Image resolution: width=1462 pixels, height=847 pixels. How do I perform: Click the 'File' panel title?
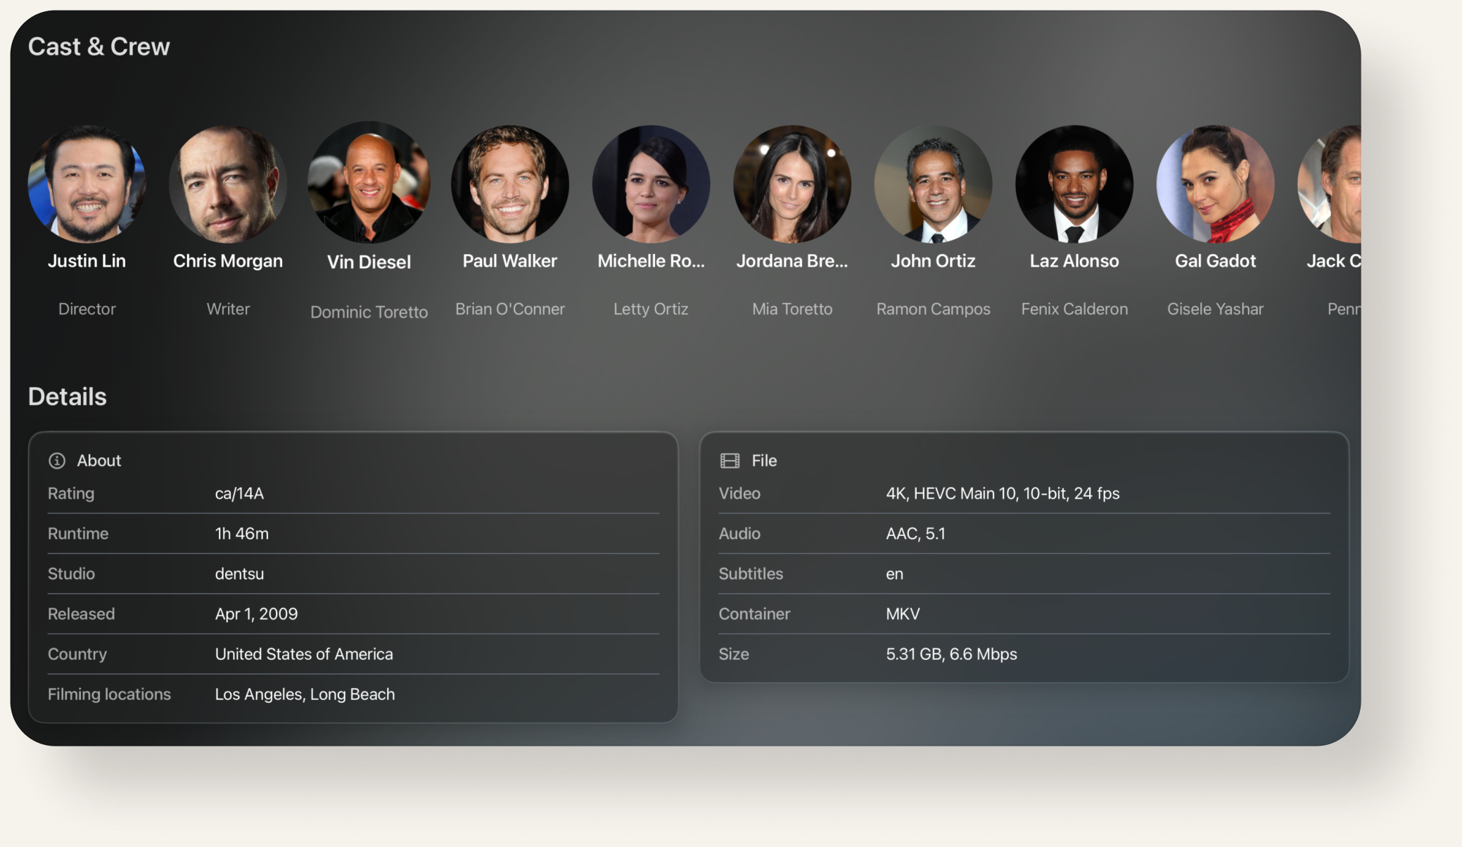point(764,461)
